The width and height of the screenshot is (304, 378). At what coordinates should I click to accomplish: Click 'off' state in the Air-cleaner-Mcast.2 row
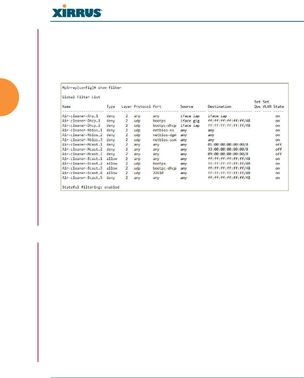pyautogui.click(x=279, y=149)
